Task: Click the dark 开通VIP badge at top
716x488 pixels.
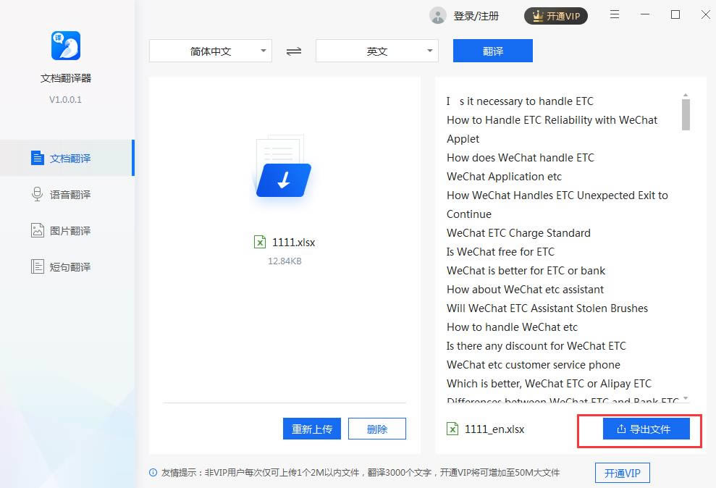Action: click(x=556, y=16)
